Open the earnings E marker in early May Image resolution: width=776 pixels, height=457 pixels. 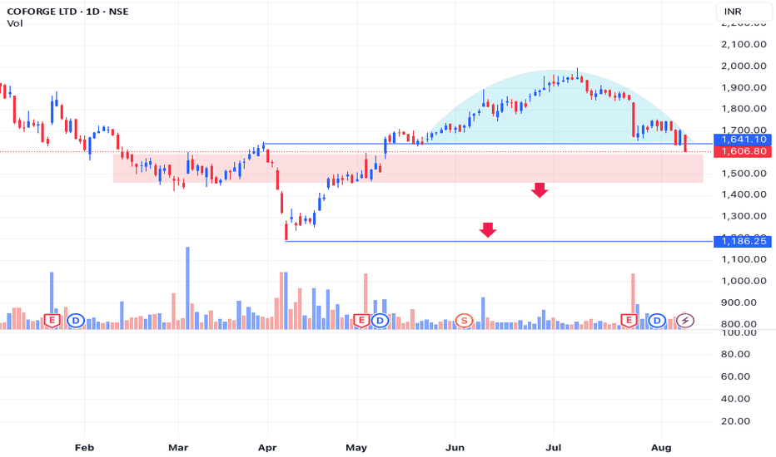pos(361,321)
